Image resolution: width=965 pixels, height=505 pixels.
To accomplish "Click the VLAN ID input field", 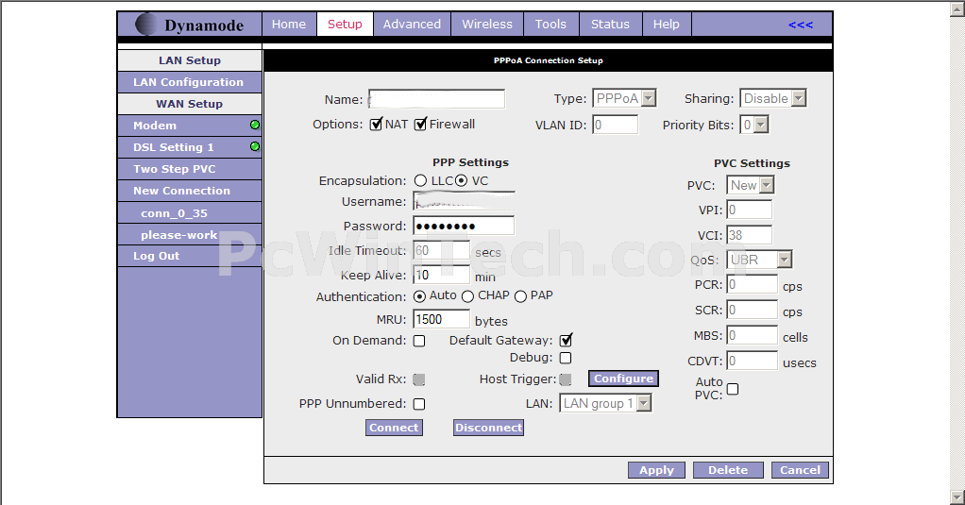I will [616, 125].
